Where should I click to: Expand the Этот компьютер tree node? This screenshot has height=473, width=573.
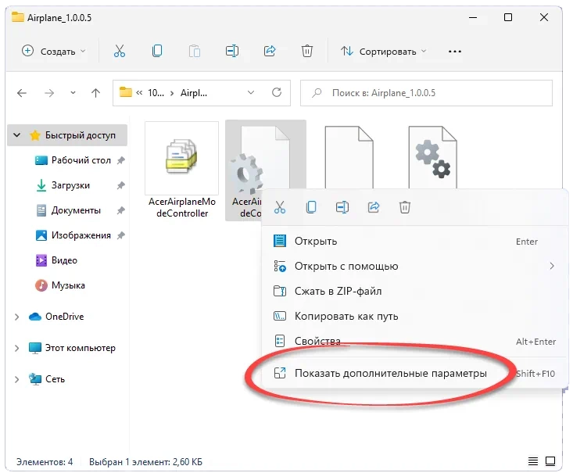tap(17, 348)
